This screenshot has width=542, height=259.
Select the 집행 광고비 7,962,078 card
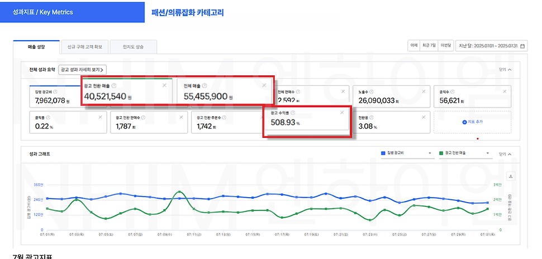click(x=56, y=97)
